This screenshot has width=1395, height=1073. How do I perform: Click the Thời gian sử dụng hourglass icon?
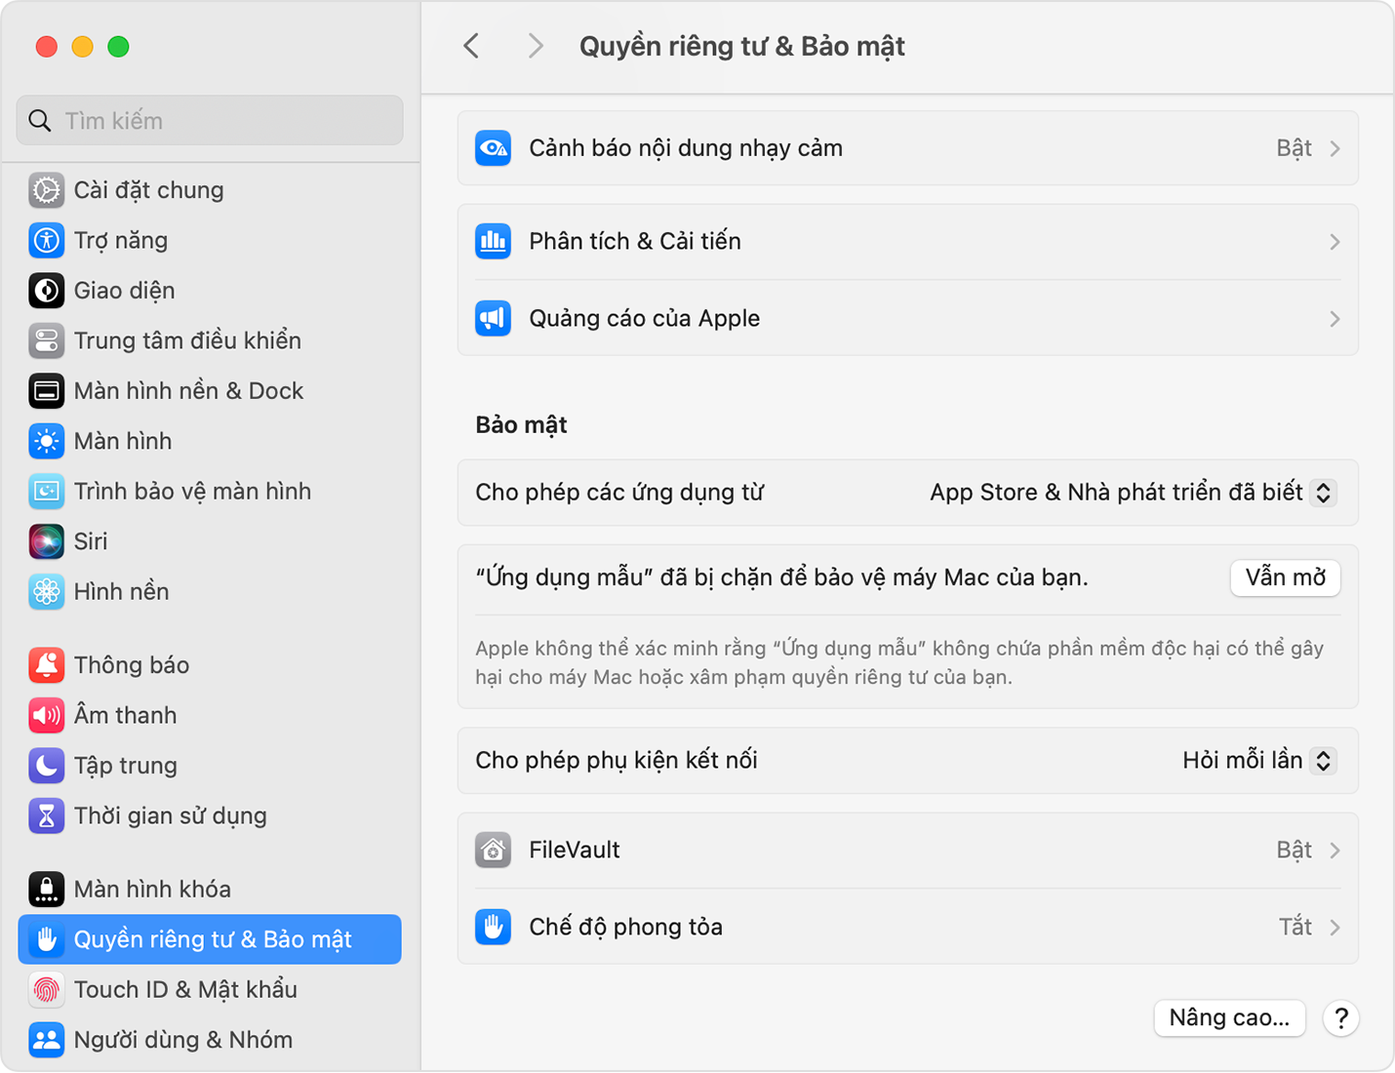tap(46, 815)
